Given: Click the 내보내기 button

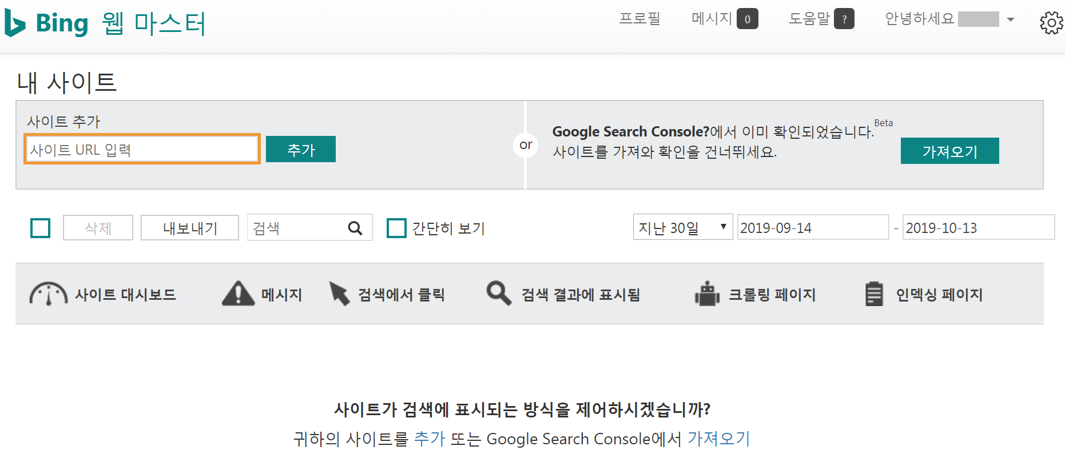Looking at the screenshot, I should pos(190,228).
